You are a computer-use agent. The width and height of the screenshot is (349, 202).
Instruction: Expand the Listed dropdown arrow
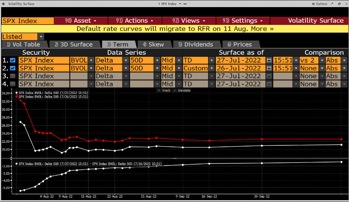(41, 37)
